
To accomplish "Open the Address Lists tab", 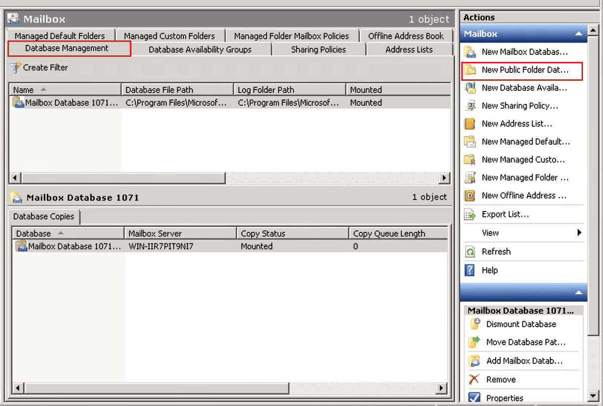I will 409,49.
